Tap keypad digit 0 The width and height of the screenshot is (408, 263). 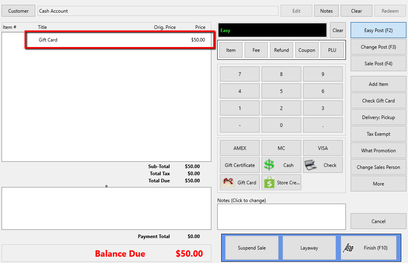tap(281, 125)
